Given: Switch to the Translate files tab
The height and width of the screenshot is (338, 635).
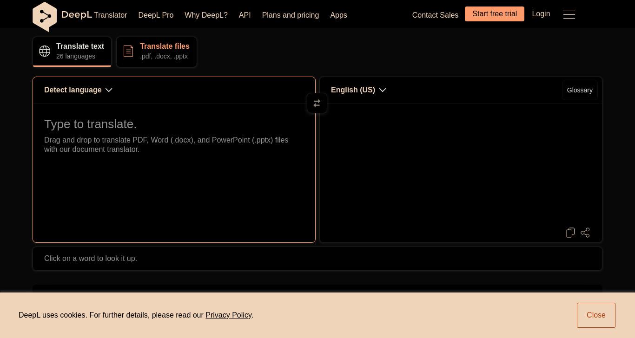Looking at the screenshot, I should [x=157, y=52].
